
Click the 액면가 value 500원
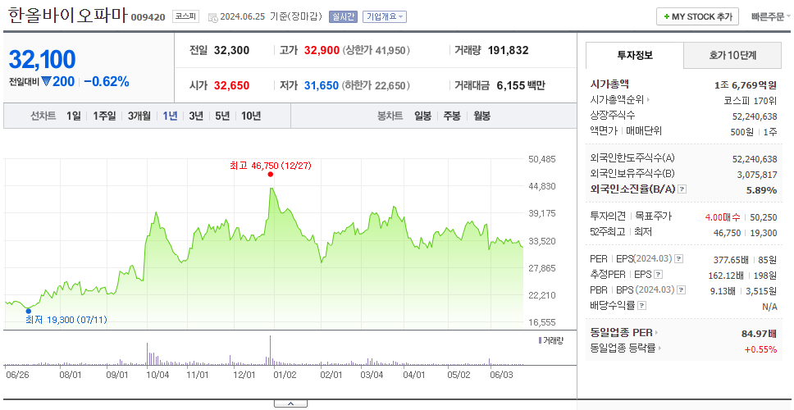742,131
